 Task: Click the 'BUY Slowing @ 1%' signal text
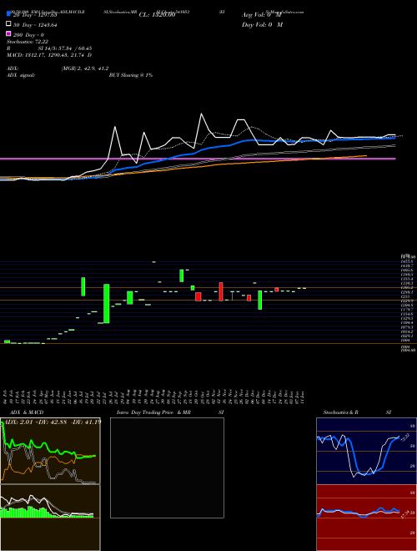(x=131, y=75)
